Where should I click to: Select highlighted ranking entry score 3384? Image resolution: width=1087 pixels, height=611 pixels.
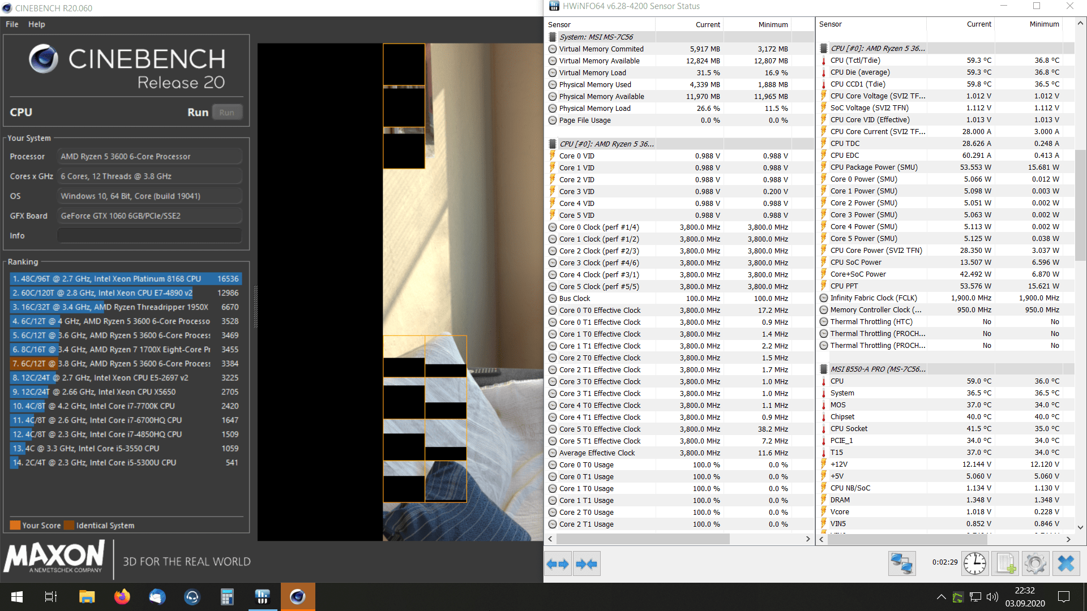pos(126,364)
